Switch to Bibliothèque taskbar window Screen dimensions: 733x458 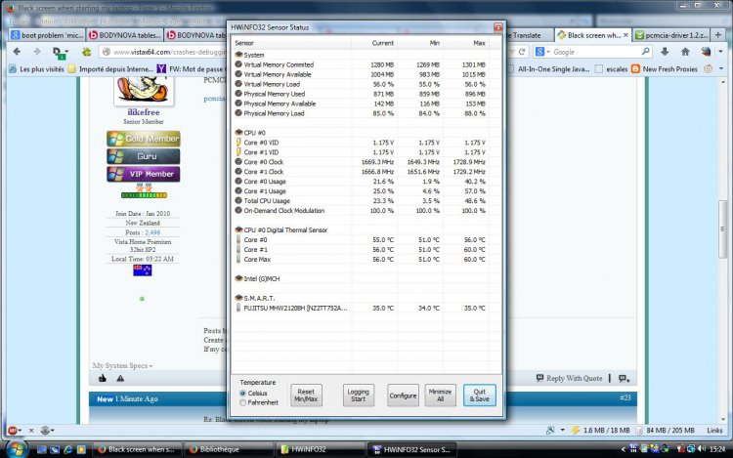click(x=229, y=449)
